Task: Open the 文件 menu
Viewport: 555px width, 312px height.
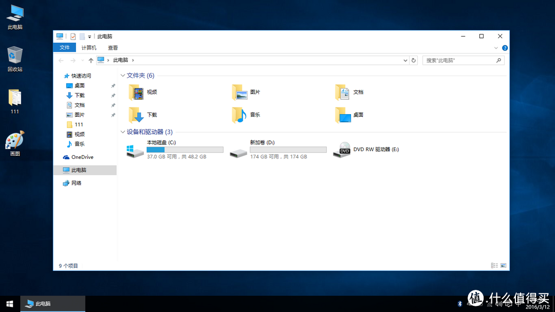Action: (64, 47)
